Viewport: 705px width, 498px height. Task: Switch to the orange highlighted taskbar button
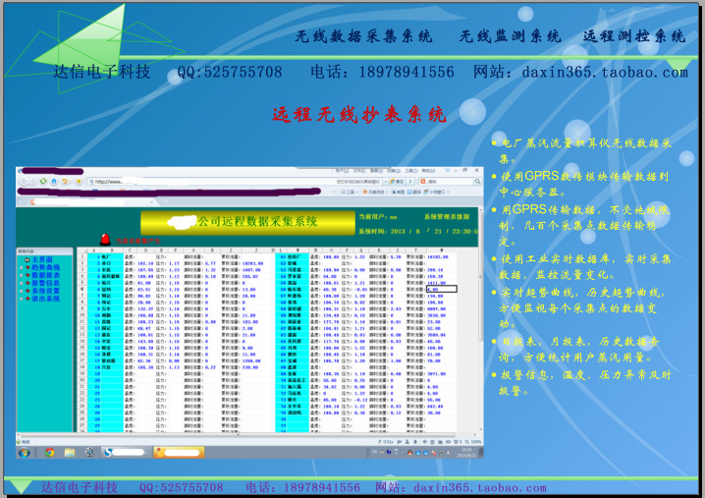(x=179, y=452)
